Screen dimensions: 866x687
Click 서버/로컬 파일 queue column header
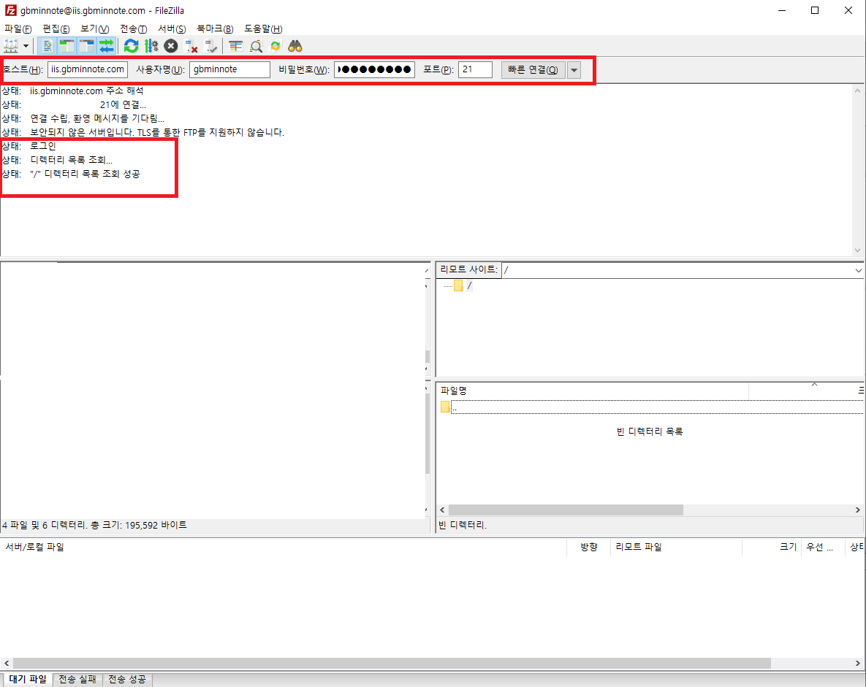point(284,547)
